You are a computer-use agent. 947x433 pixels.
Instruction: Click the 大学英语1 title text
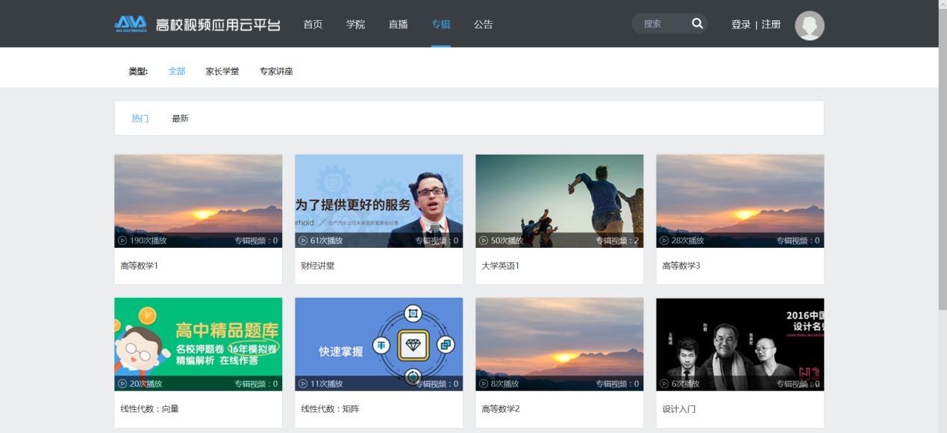(x=500, y=265)
